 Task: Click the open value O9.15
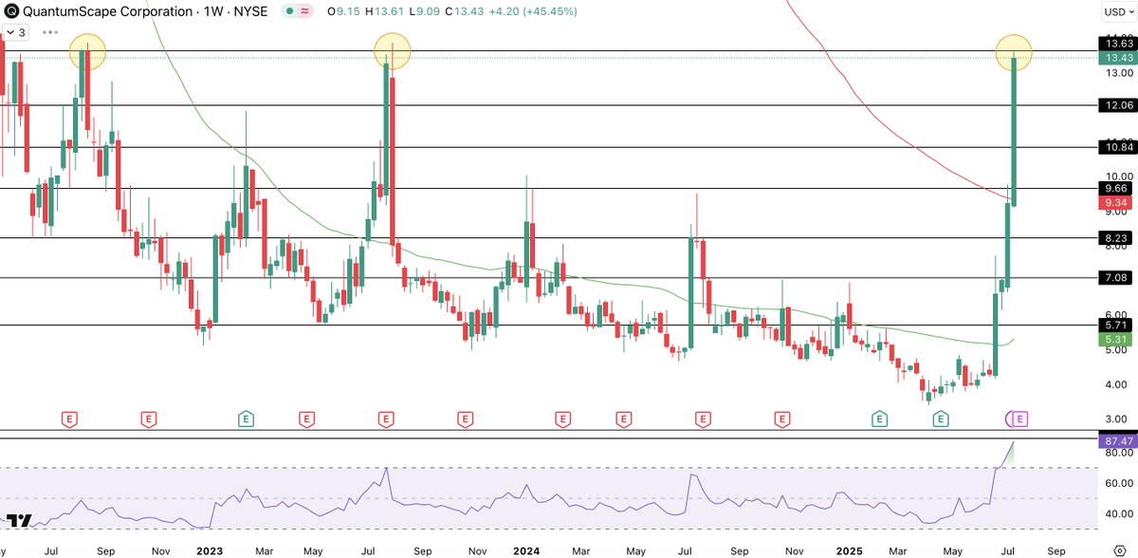click(343, 11)
